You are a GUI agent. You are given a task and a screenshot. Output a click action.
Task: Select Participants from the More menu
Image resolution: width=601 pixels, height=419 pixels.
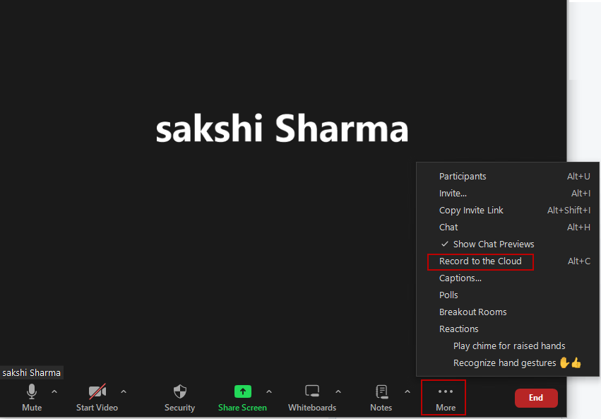508,177
